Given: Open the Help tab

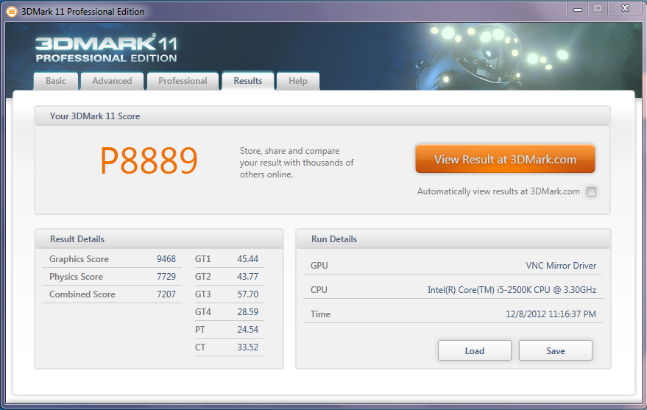Looking at the screenshot, I should tap(298, 81).
